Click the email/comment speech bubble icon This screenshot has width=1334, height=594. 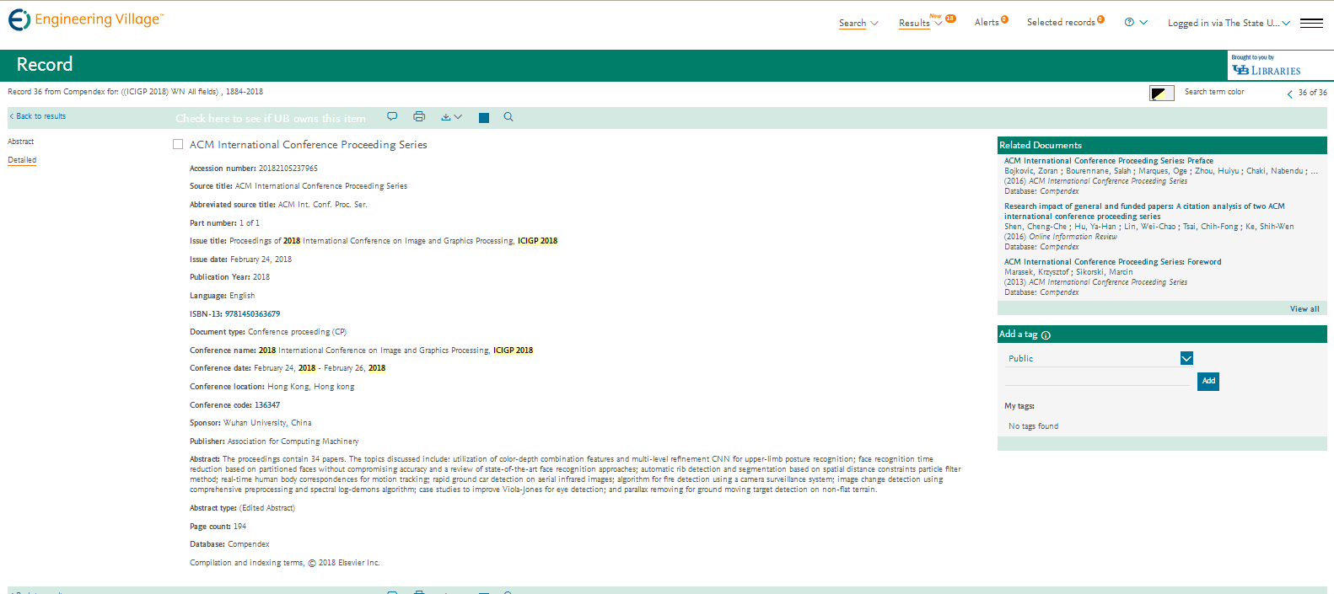pyautogui.click(x=392, y=117)
